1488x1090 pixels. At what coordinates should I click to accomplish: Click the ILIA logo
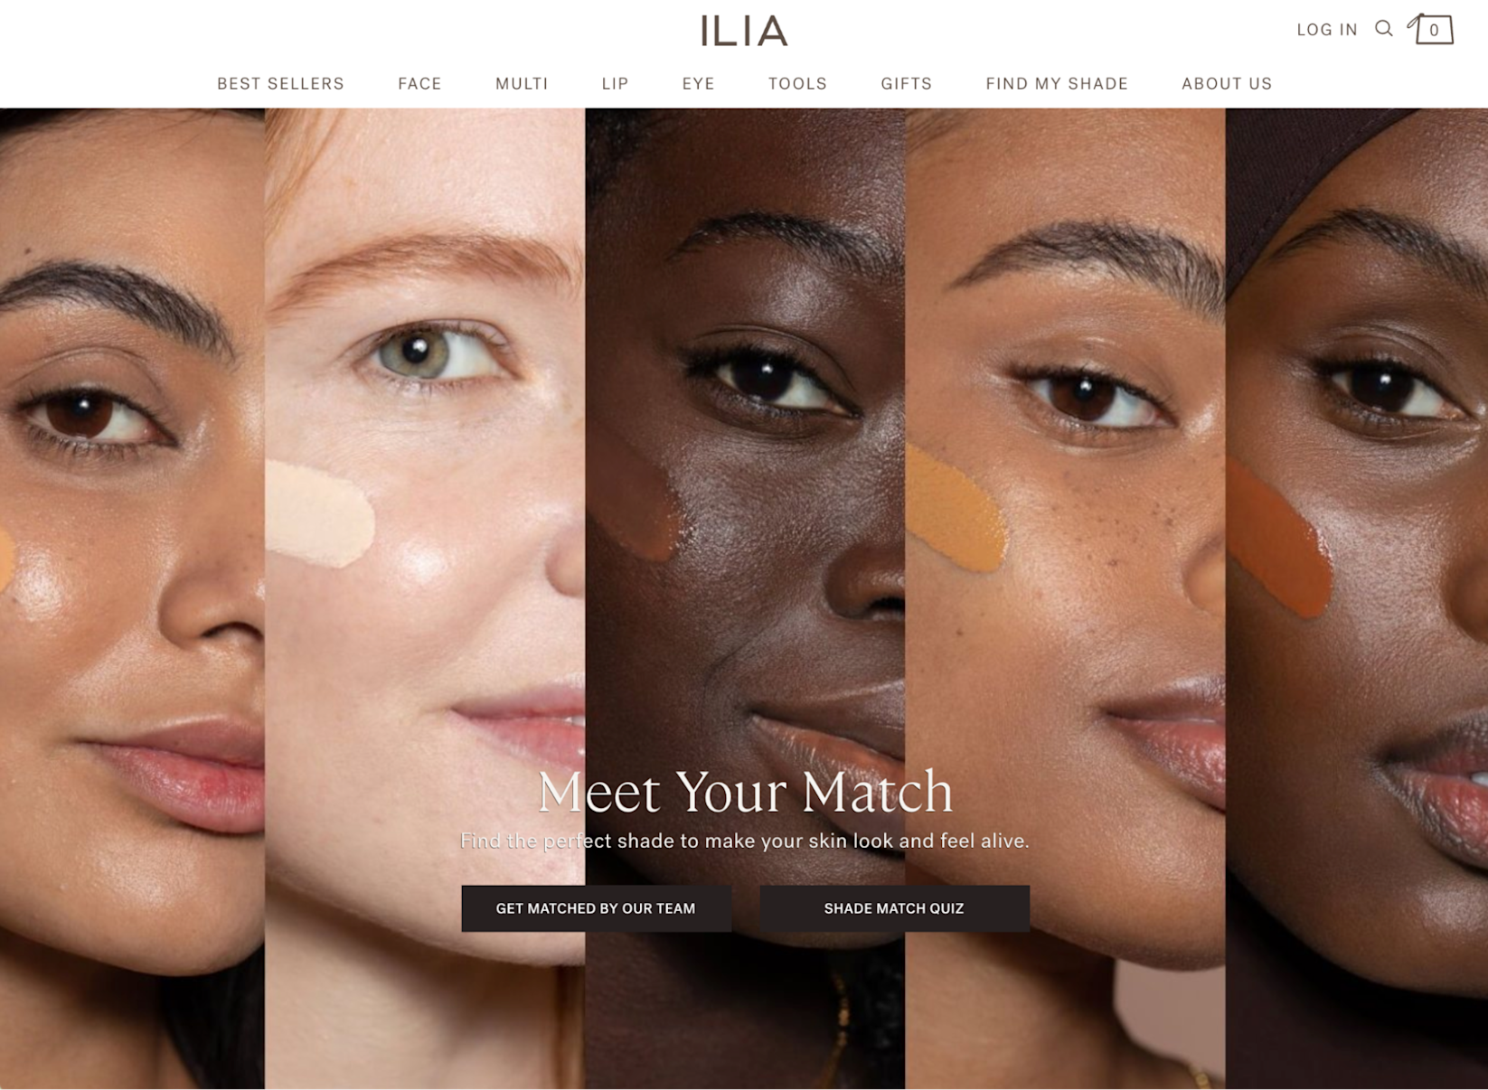tap(744, 31)
